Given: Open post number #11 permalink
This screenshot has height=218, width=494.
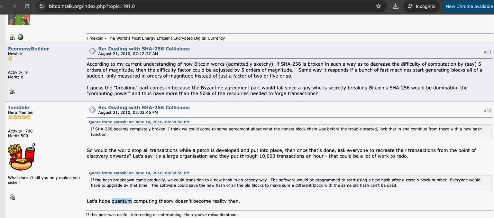Looking at the screenshot, I should 488,52.
